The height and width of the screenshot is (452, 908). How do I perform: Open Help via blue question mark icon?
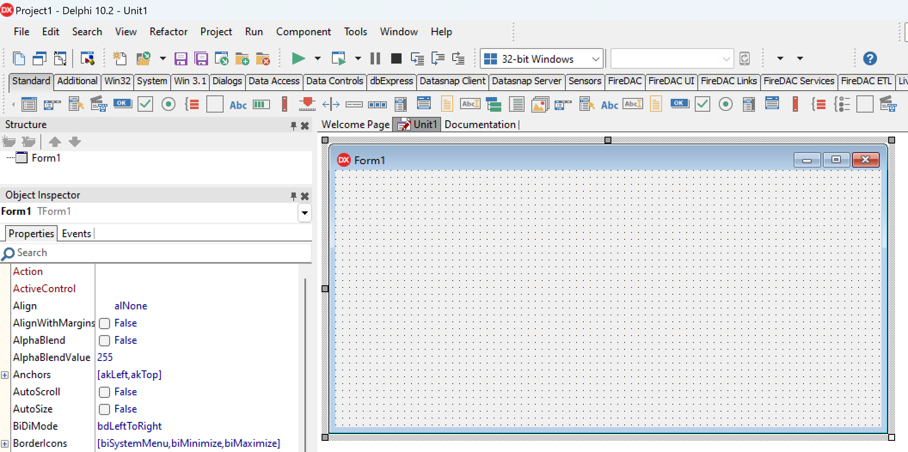coord(870,58)
